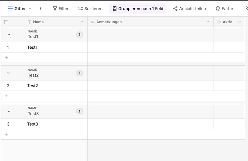This screenshot has height=161, width=248.
Task: Add a record to Test2 group
Action: pyautogui.click(x=6, y=96)
